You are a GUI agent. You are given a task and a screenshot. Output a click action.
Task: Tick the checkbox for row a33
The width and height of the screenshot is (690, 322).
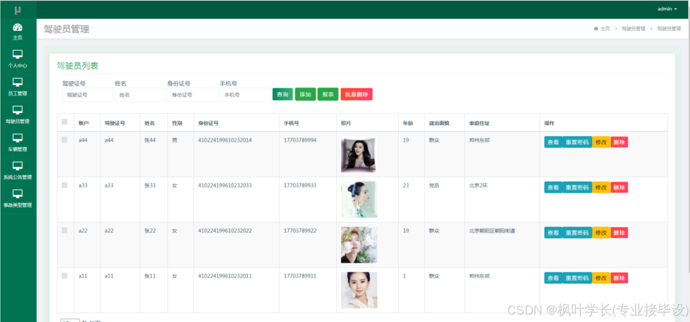[65, 185]
